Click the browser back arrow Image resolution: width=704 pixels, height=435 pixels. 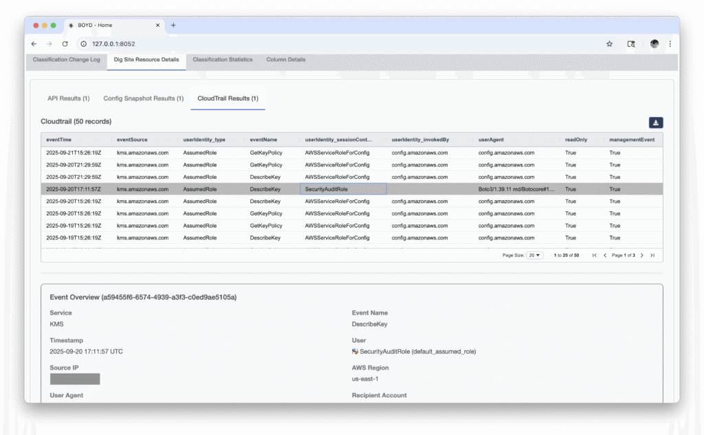(34, 44)
